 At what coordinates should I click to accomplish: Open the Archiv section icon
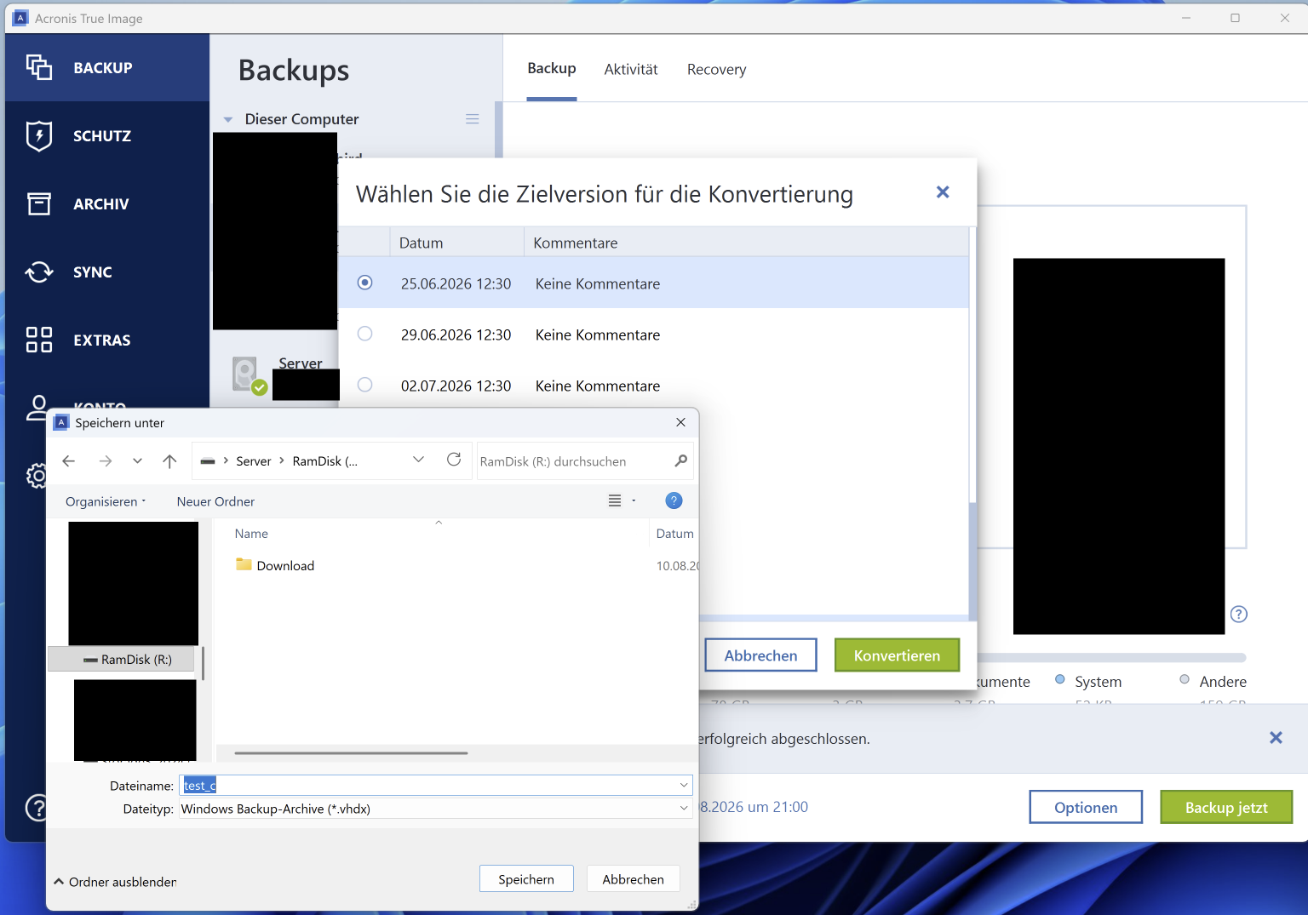[x=39, y=203]
